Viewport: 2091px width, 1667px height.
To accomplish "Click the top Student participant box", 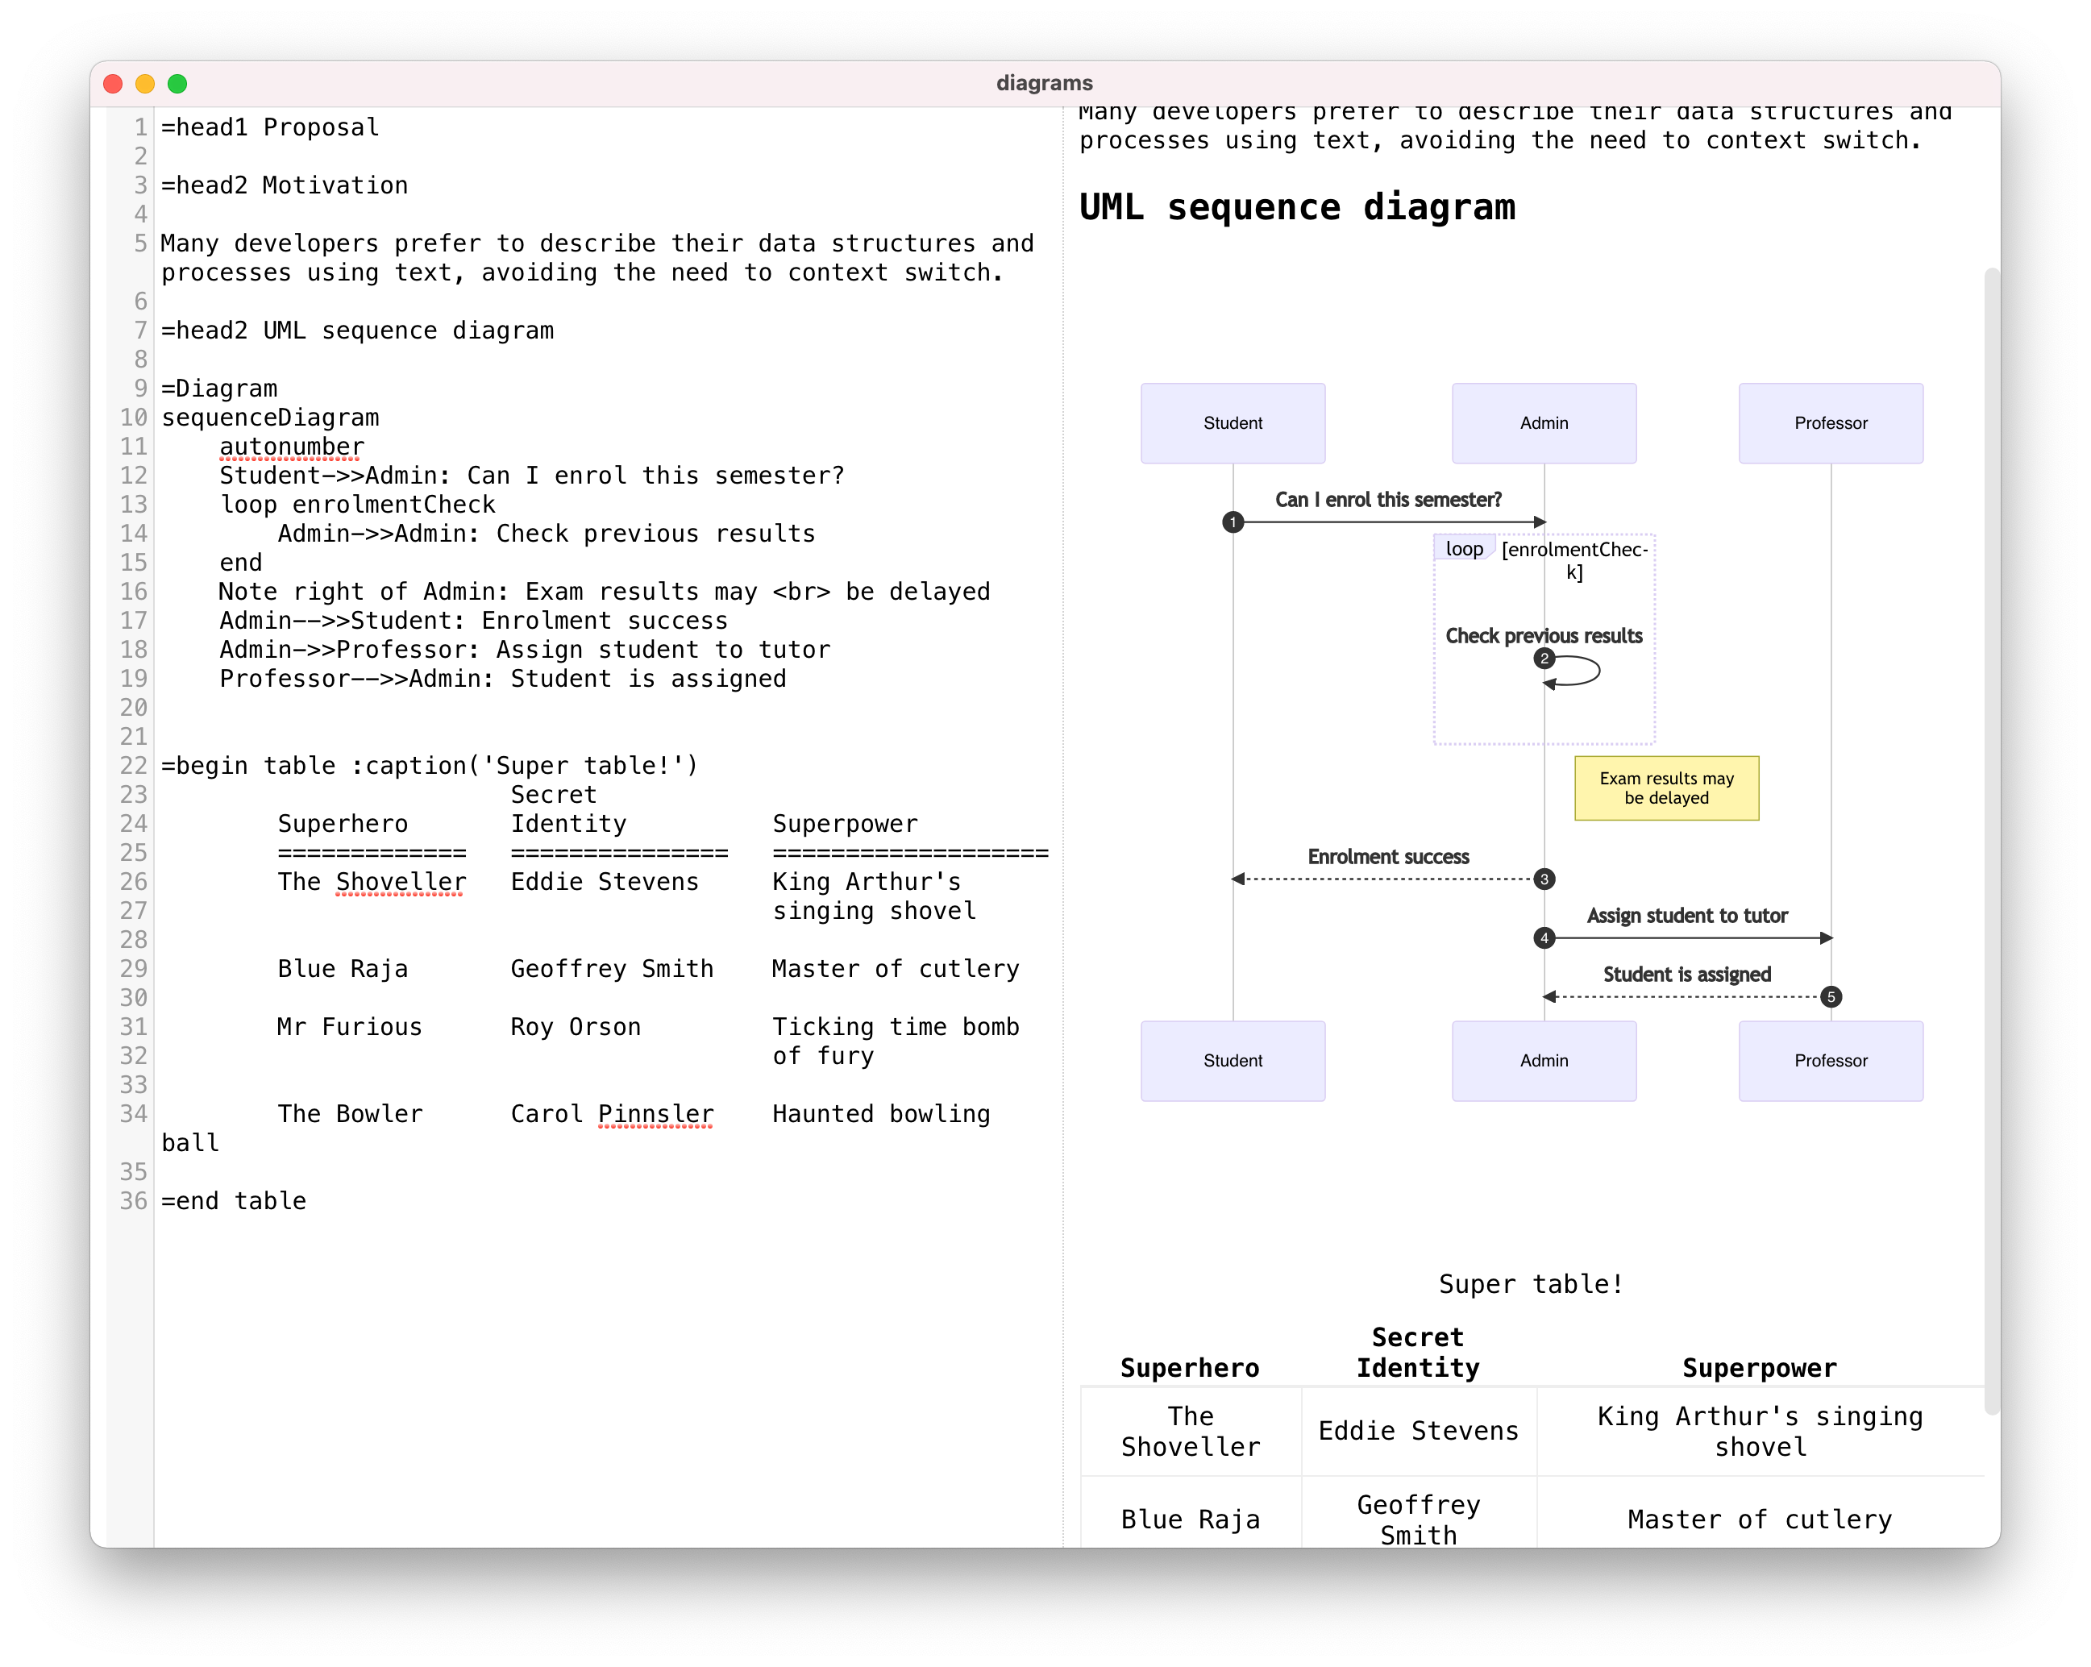I will point(1233,423).
